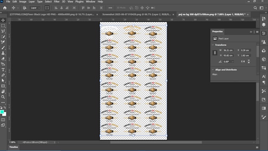Open the Auto-Select Layer dropdown
This screenshot has height=151, width=268.
pos(35,8)
